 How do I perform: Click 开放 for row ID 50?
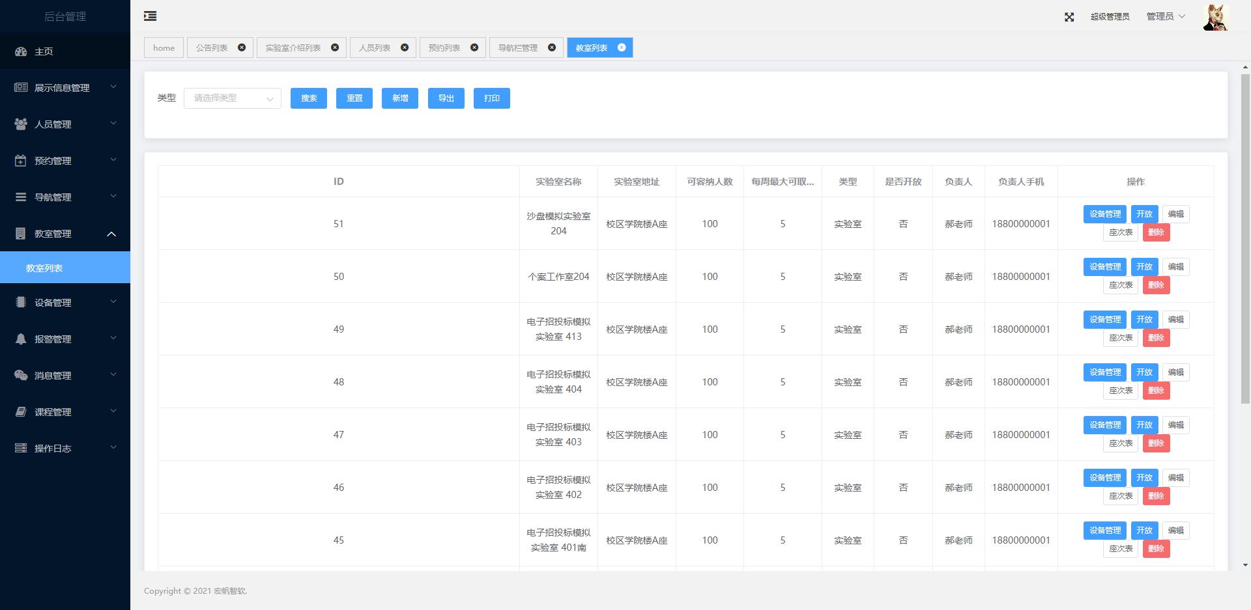coord(1145,267)
